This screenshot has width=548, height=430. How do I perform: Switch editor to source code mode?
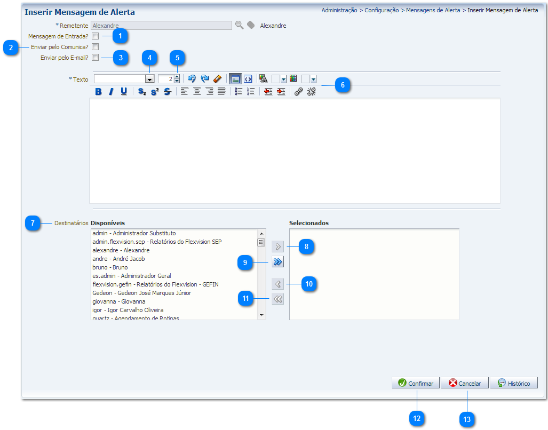pyautogui.click(x=248, y=79)
